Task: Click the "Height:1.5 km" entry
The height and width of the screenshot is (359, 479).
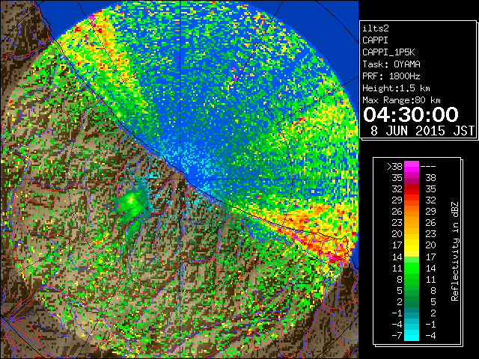Action: pos(396,88)
